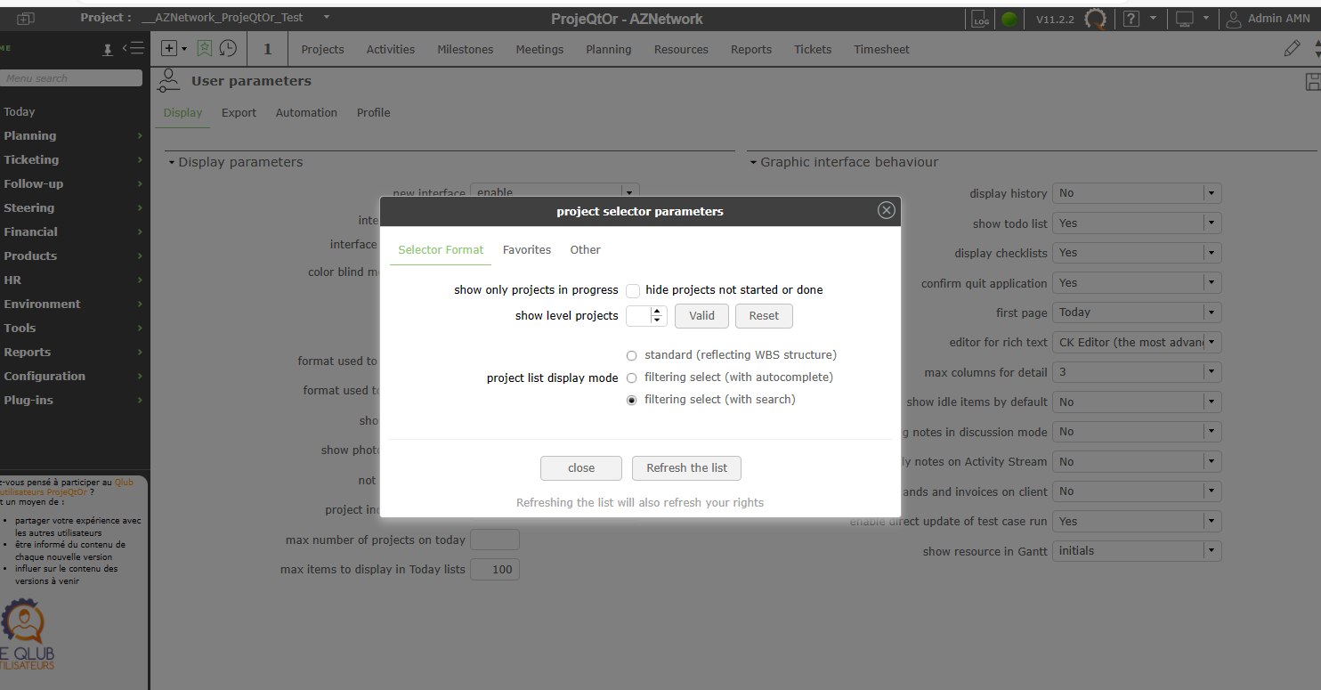Screen dimensions: 1321x690
Task: Open the Project selector dropdown arrow
Action: point(327,18)
